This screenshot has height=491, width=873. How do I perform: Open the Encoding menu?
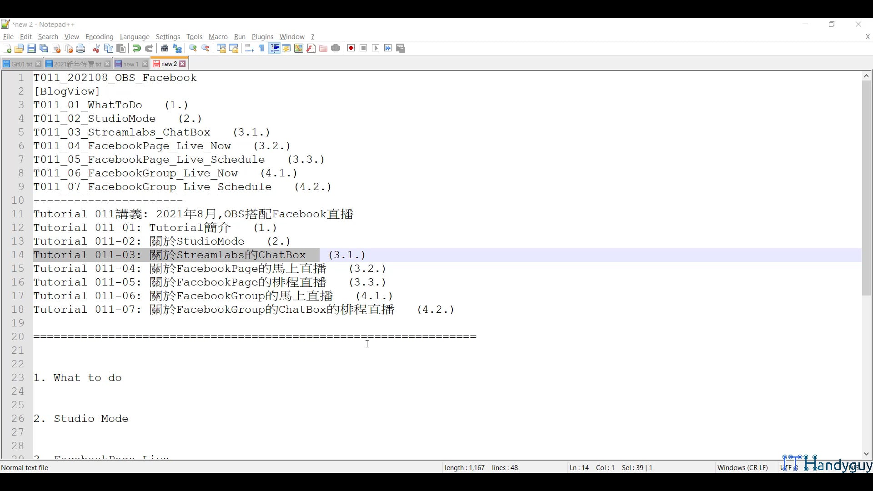point(99,37)
